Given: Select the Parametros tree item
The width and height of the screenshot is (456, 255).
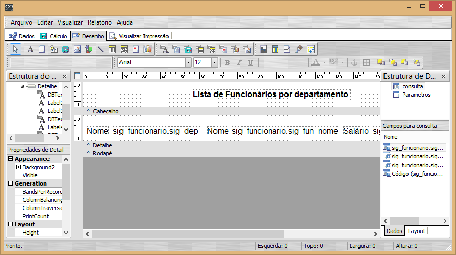Looking at the screenshot, I should pyautogui.click(x=416, y=95).
